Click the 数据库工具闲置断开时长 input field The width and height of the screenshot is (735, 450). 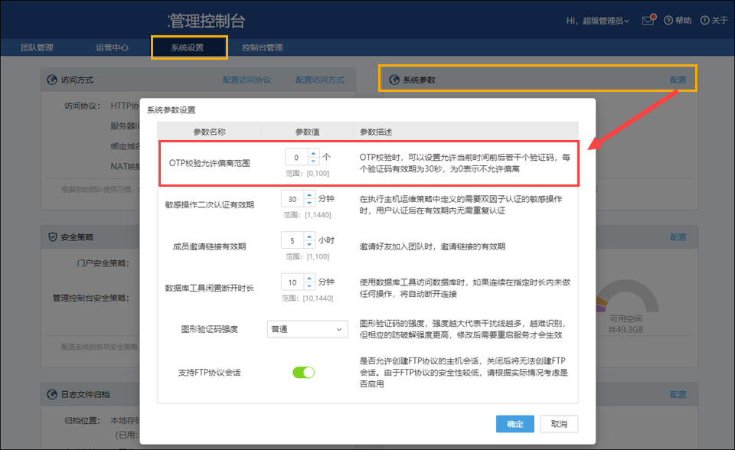(292, 281)
